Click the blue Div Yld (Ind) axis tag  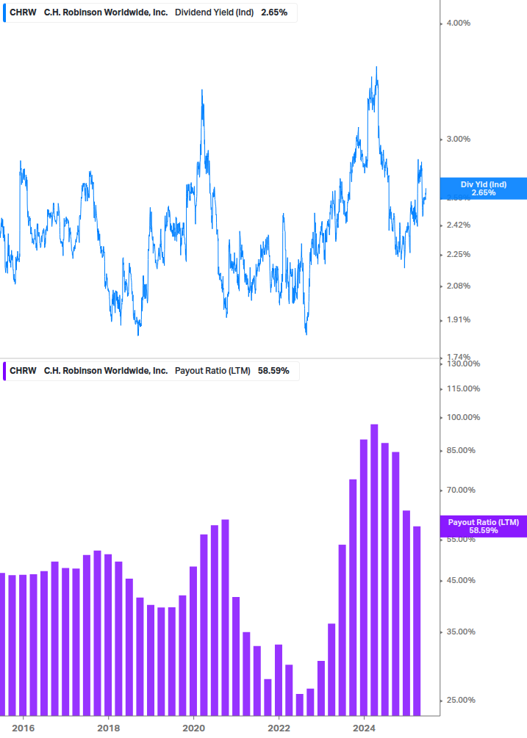483,188
